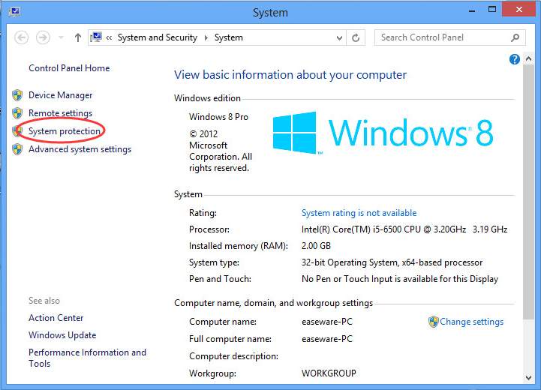The image size is (541, 390).
Task: Select System and Security breadcrumb
Action: click(158, 37)
